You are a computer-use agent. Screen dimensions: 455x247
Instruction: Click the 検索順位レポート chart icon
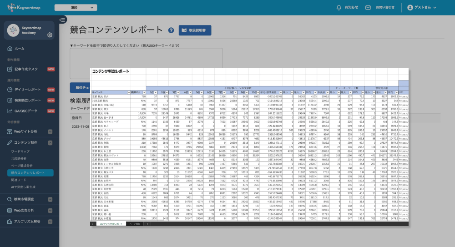tap(10, 101)
